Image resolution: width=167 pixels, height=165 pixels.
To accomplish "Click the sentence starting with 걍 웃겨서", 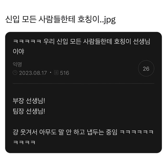I will tap(83, 132).
